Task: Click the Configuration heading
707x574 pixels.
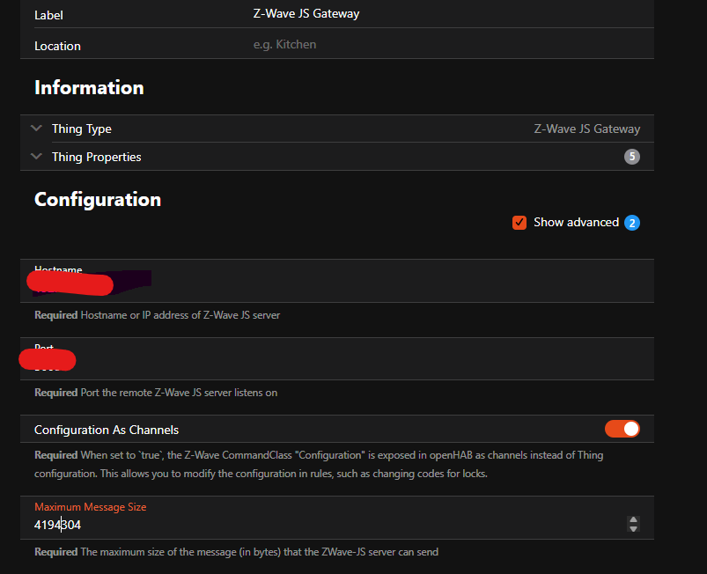Action: 98,200
